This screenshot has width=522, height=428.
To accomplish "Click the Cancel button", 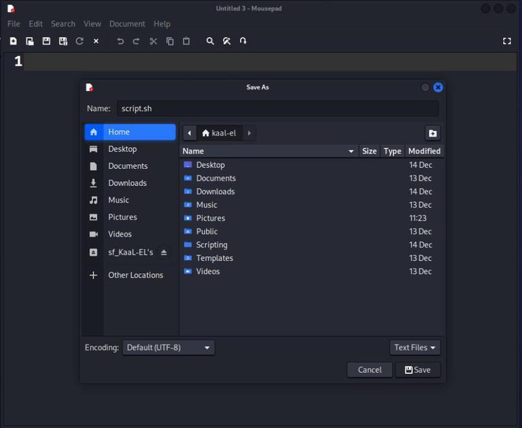I will pyautogui.click(x=370, y=370).
